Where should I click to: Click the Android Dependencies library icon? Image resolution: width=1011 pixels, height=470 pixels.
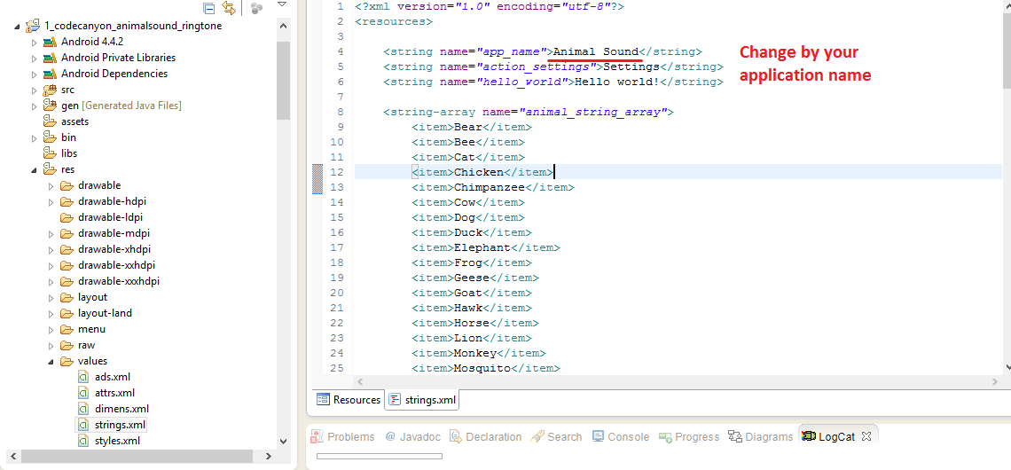tap(50, 74)
